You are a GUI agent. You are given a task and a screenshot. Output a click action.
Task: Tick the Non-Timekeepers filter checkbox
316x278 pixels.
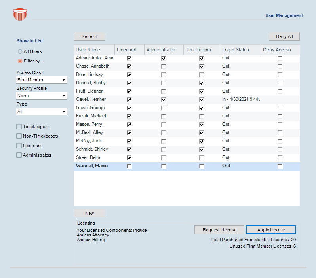(x=19, y=136)
